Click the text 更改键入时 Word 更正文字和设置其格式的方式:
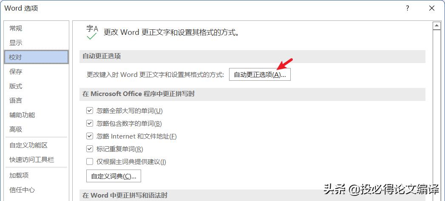 pos(155,75)
